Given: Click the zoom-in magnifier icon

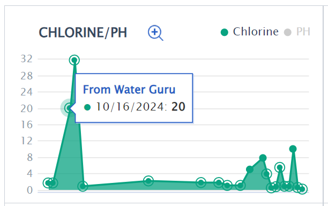Looking at the screenshot, I should click(155, 33).
